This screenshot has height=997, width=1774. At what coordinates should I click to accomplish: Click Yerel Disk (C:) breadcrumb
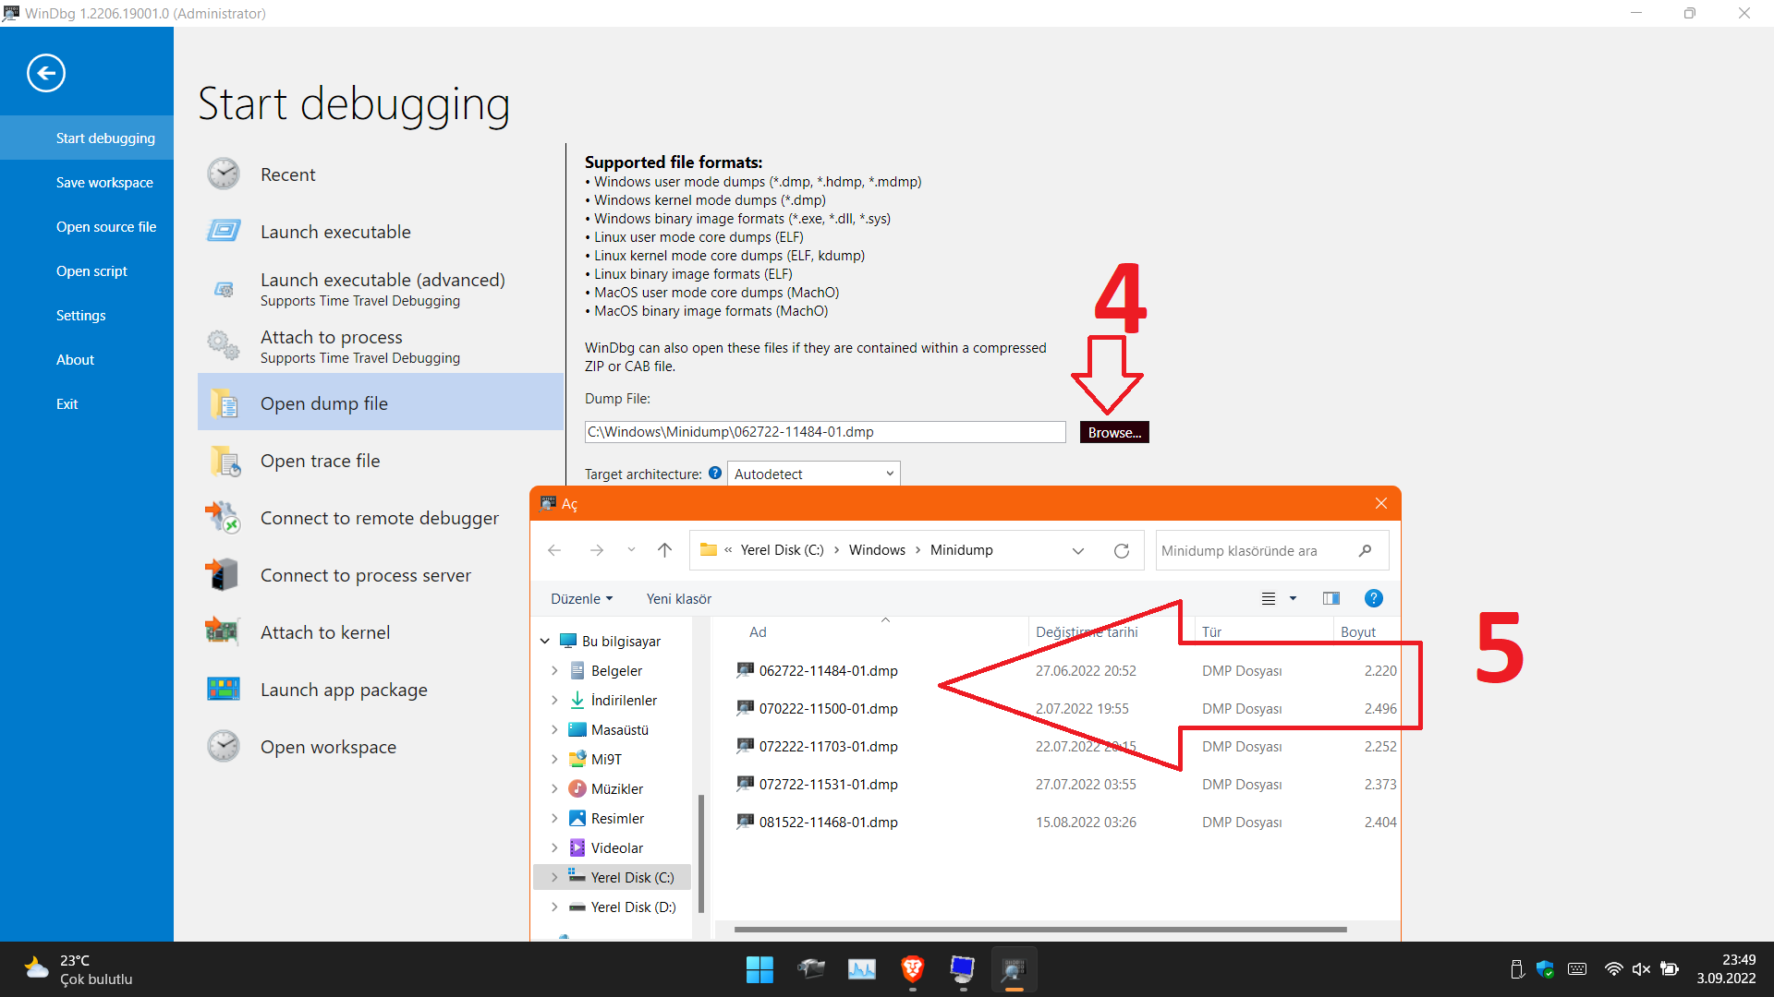782,550
